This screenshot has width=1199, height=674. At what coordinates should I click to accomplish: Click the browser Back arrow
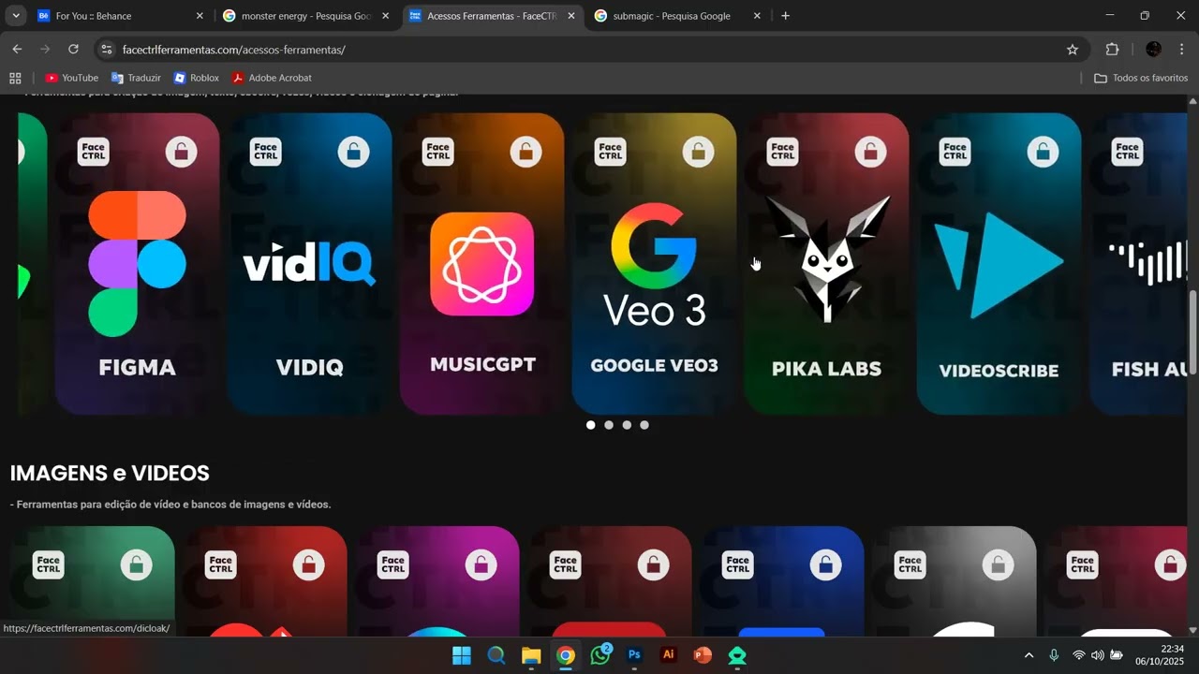tap(17, 50)
